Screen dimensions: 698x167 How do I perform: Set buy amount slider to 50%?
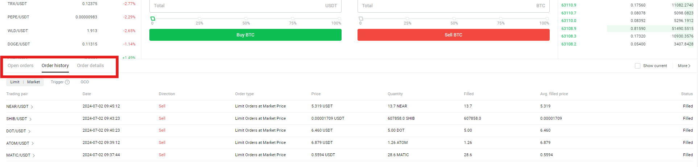[x=246, y=18]
